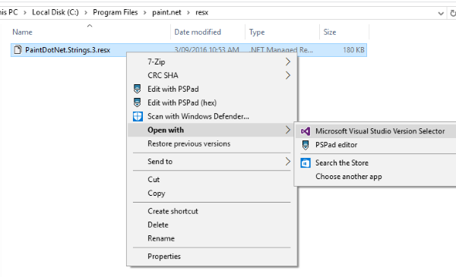Click the resx breadcrumb

coord(202,12)
